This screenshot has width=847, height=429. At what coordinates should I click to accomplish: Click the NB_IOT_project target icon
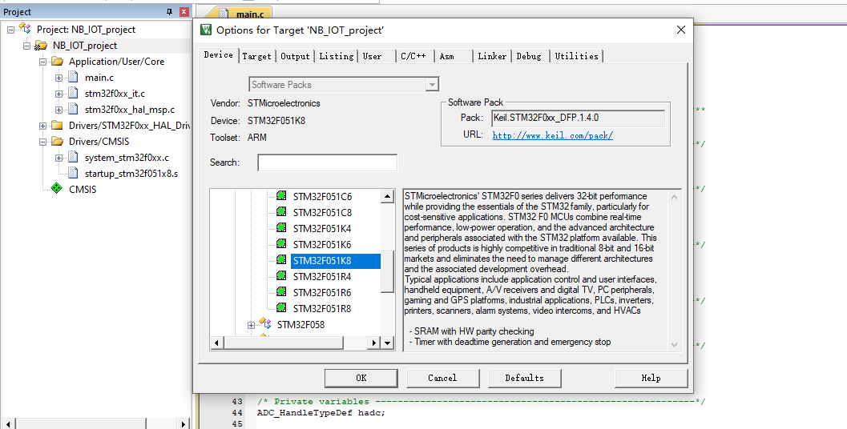41,46
